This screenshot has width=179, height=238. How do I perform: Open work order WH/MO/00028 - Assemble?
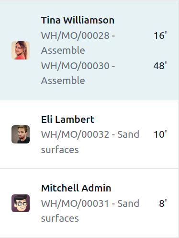pyautogui.click(x=78, y=43)
